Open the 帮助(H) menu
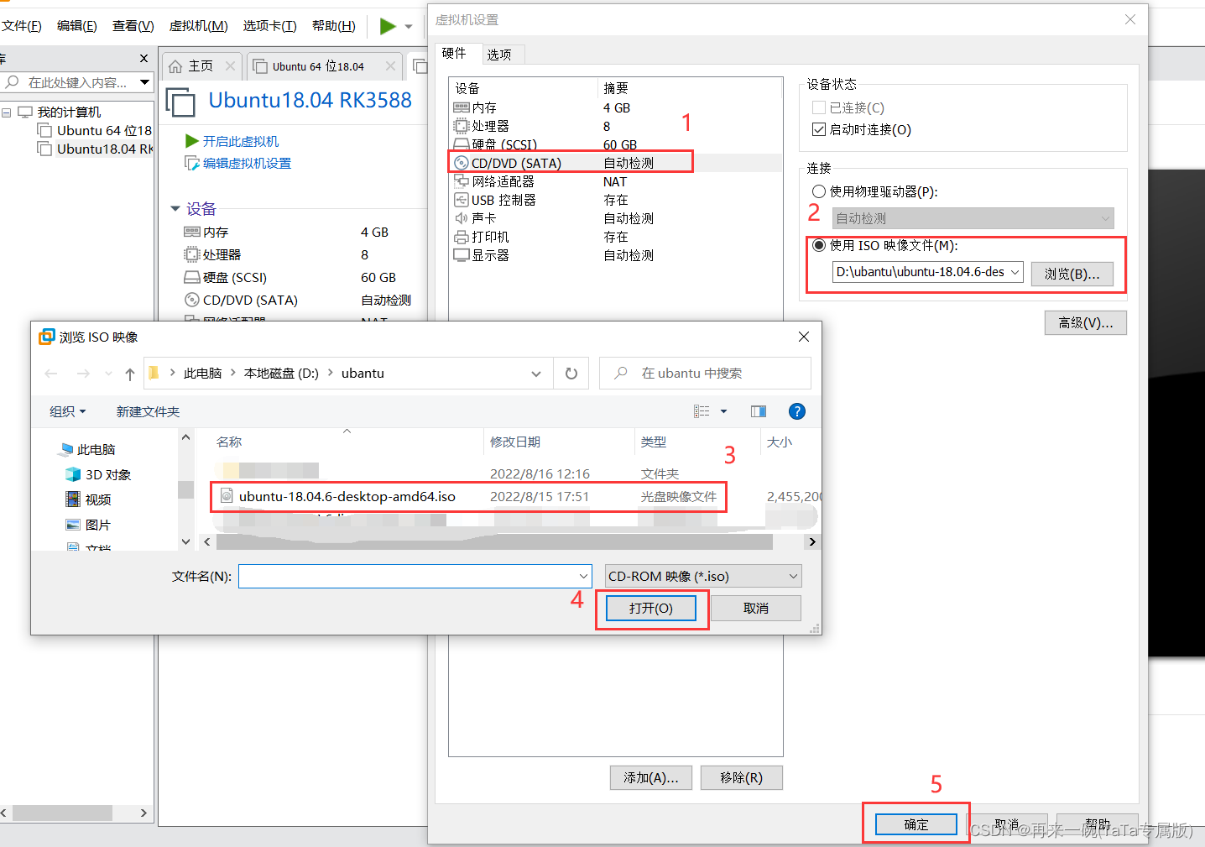This screenshot has width=1205, height=847. point(333,26)
